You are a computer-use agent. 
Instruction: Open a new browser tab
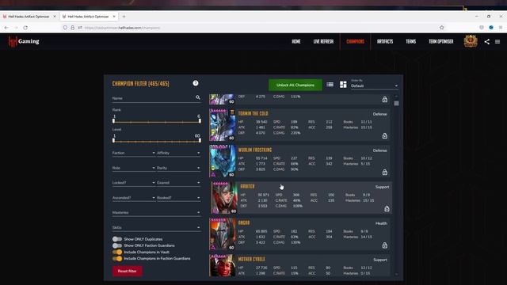tap(124, 16)
